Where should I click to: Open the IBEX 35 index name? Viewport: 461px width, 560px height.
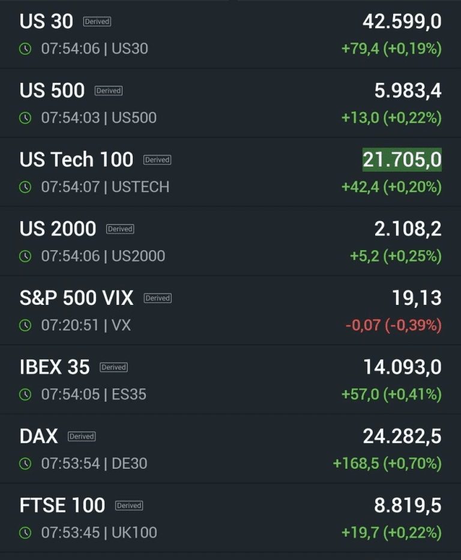(x=55, y=367)
